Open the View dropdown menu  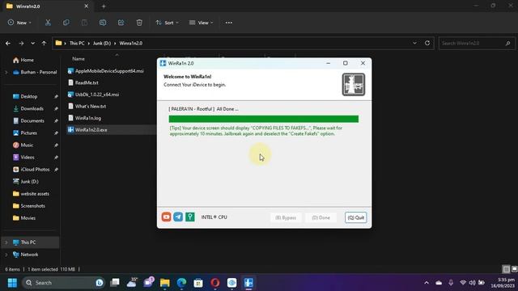(x=202, y=23)
